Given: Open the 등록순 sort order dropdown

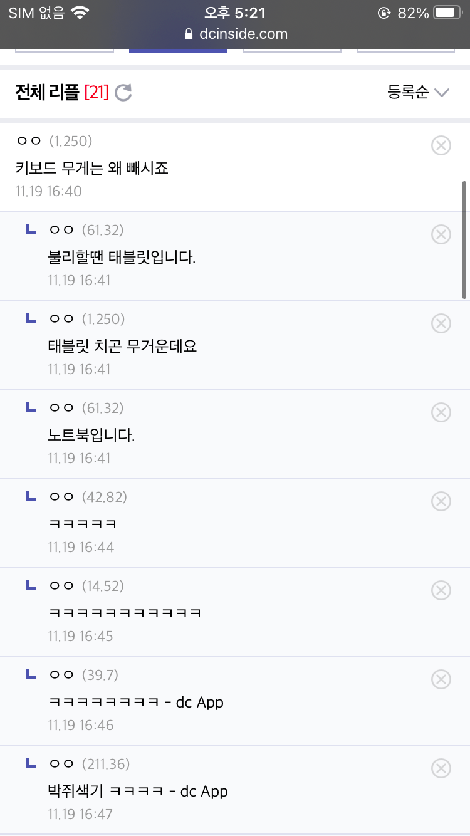Looking at the screenshot, I should [x=409, y=93].
